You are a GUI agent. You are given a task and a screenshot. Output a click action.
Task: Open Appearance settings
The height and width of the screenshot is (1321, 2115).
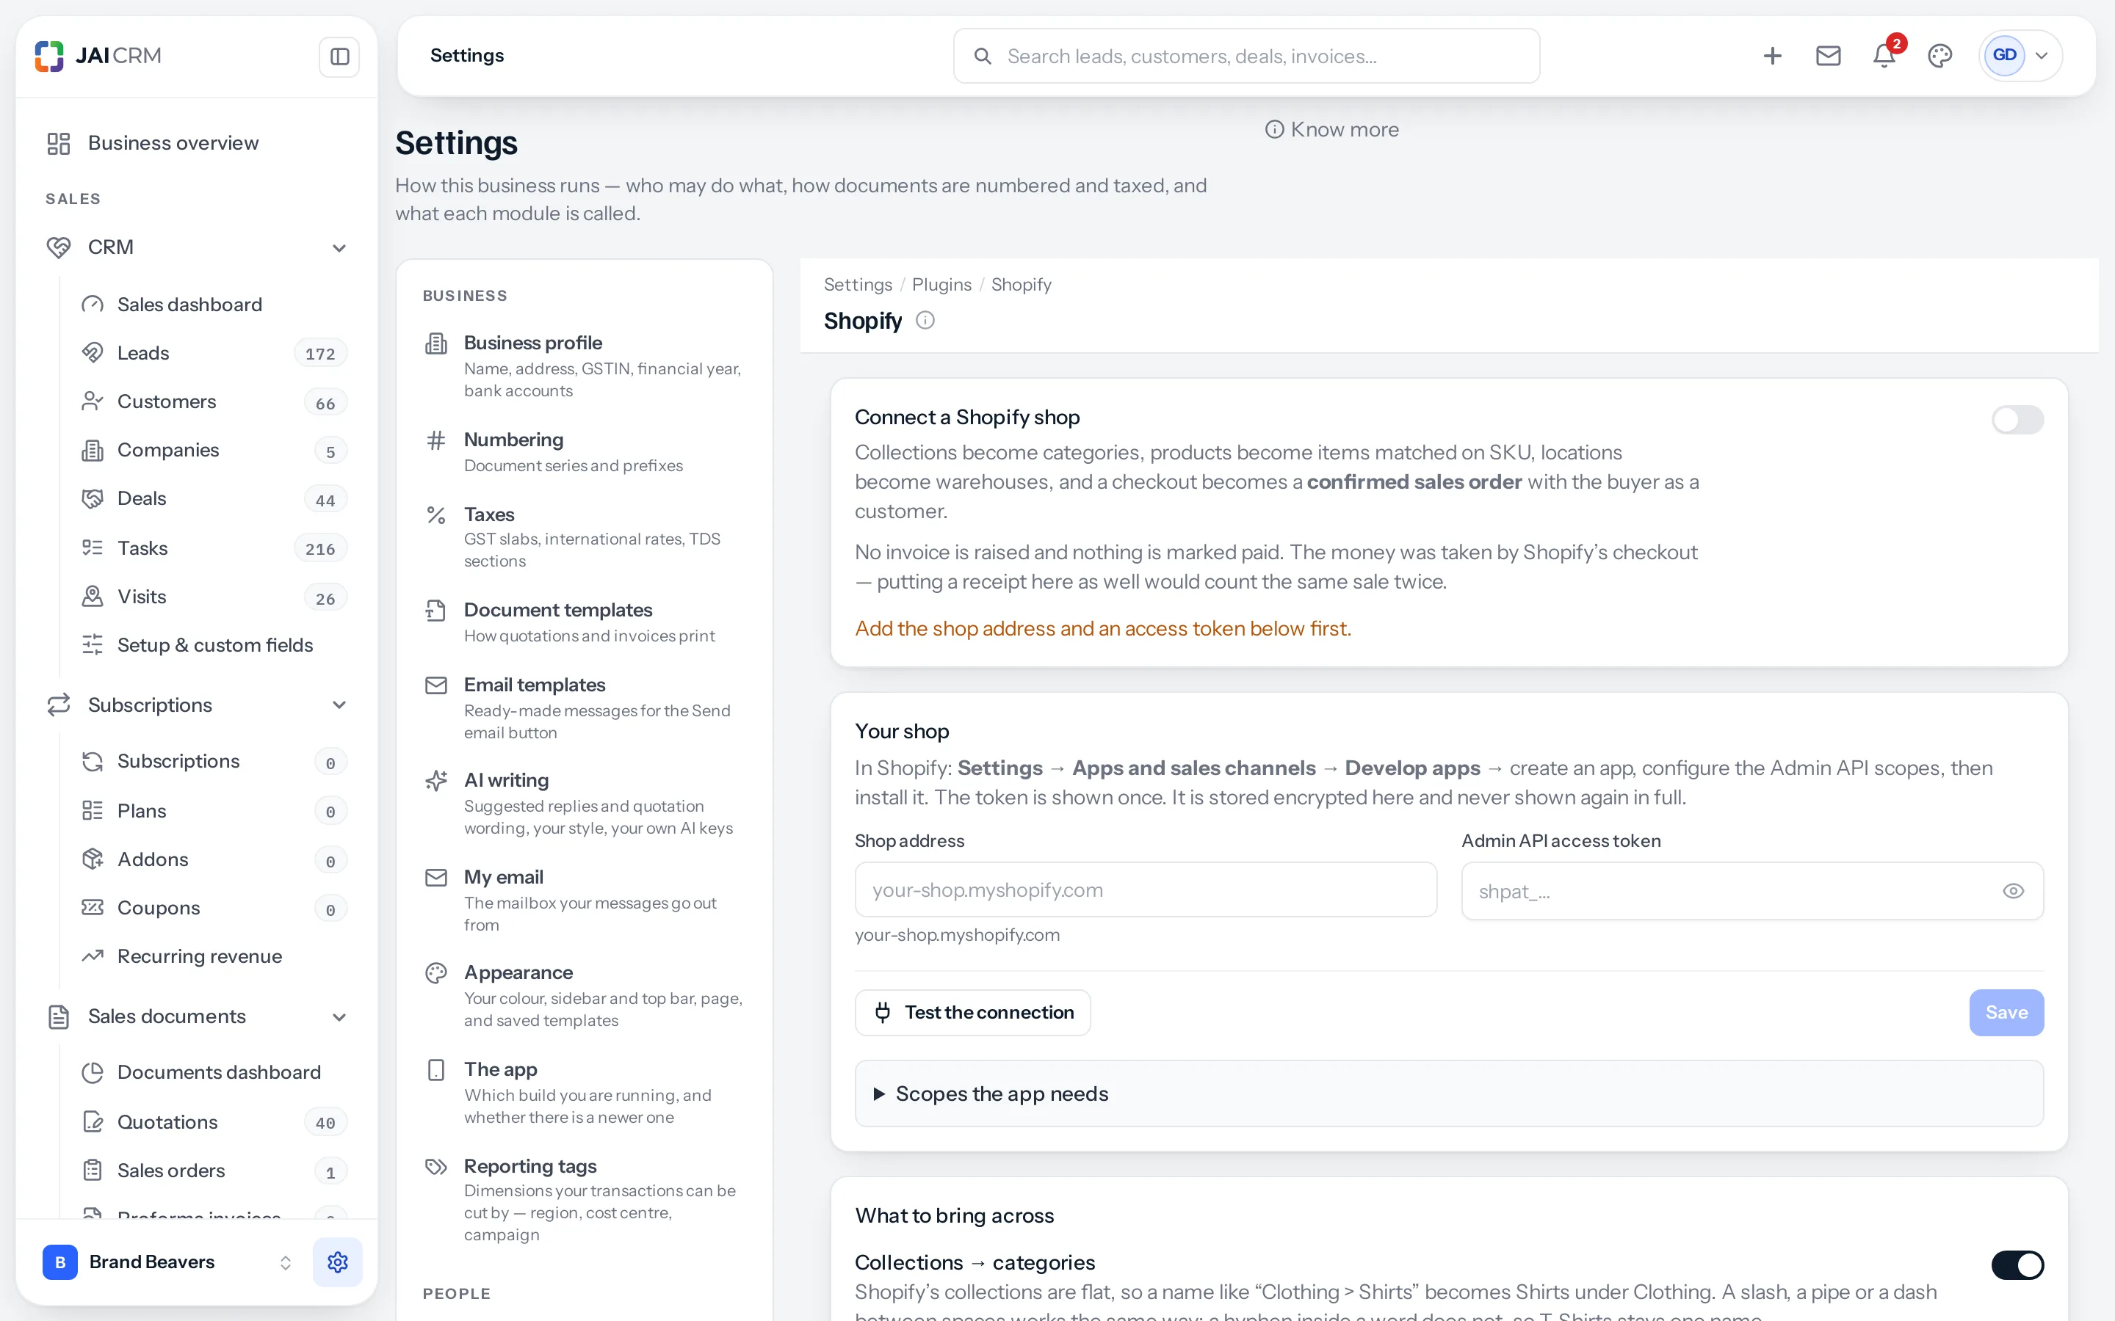click(x=584, y=995)
